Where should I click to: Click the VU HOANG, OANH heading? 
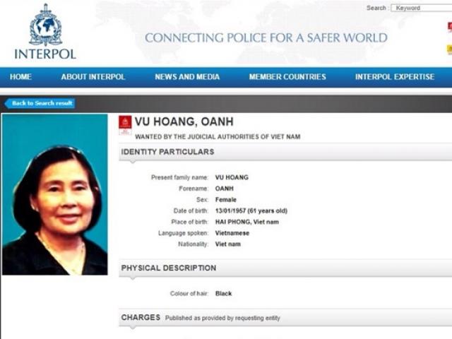(184, 121)
